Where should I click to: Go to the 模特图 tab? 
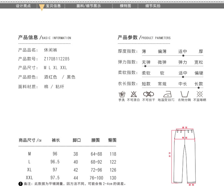125,6
